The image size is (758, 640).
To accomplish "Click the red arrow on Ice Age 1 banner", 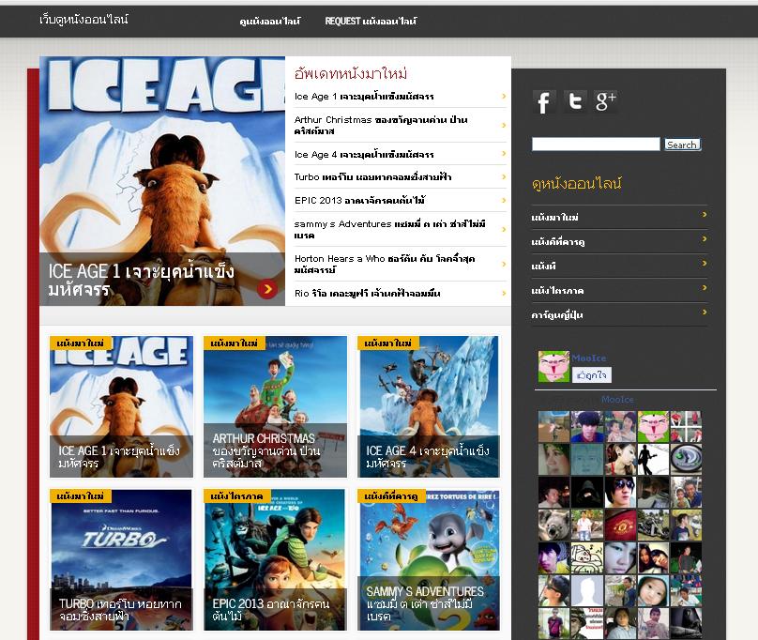I will tap(267, 289).
